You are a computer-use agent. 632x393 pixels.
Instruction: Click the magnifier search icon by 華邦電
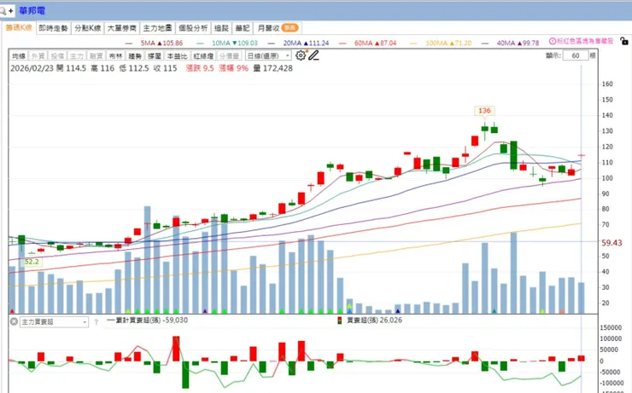3,11
